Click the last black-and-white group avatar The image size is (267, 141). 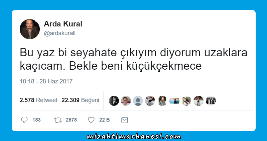click(x=211, y=101)
